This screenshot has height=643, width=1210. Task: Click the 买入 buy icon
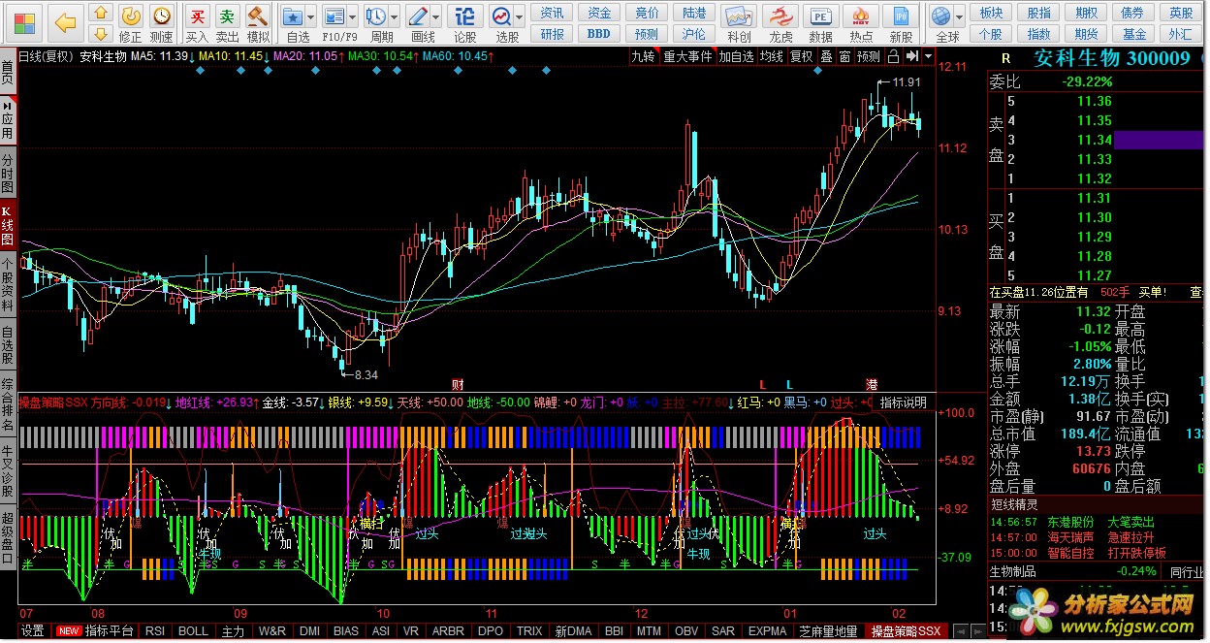(197, 16)
